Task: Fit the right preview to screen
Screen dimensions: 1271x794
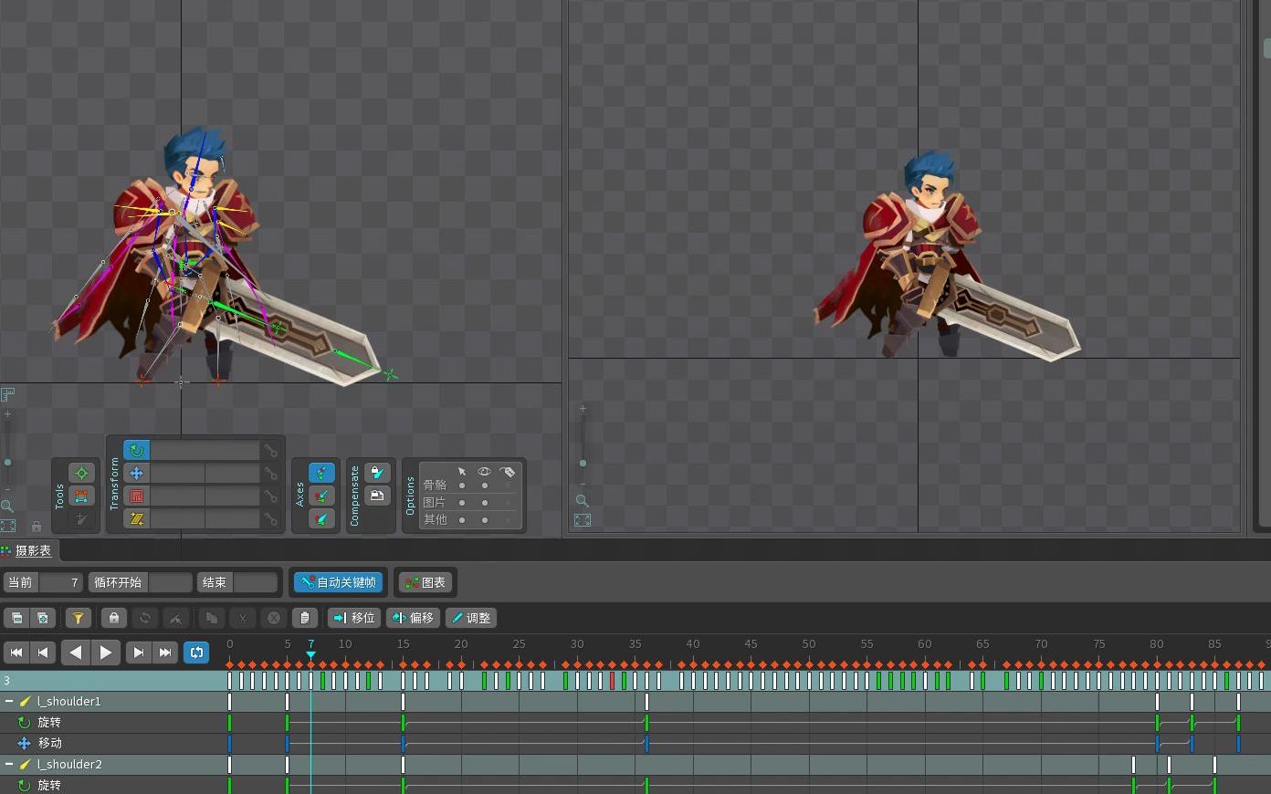Action: [x=582, y=520]
